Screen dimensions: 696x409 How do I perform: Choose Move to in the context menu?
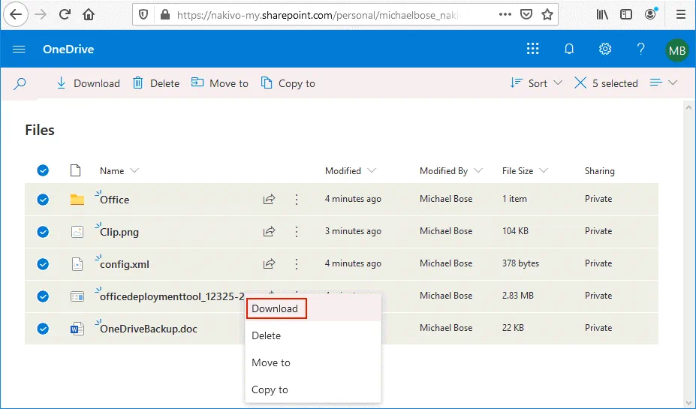271,362
